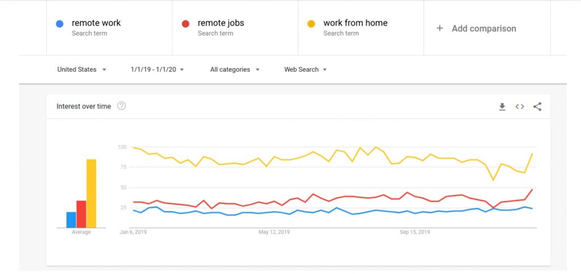The height and width of the screenshot is (274, 581).
Task: Edit the work from home search term
Action: pyautogui.click(x=361, y=28)
